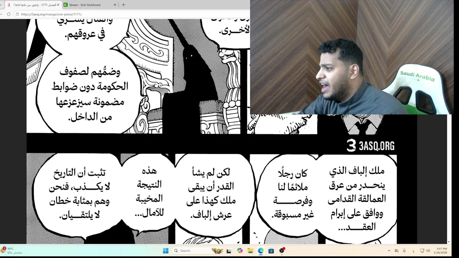Open Microsoft Store from the taskbar
The image size is (459, 258).
[271, 250]
